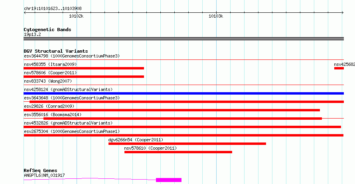Viewport: 355px width, 184px height.
Task: Open the esv3644798 (1000GenomesConsortiumPhase3) variant label
Action: click(72, 56)
